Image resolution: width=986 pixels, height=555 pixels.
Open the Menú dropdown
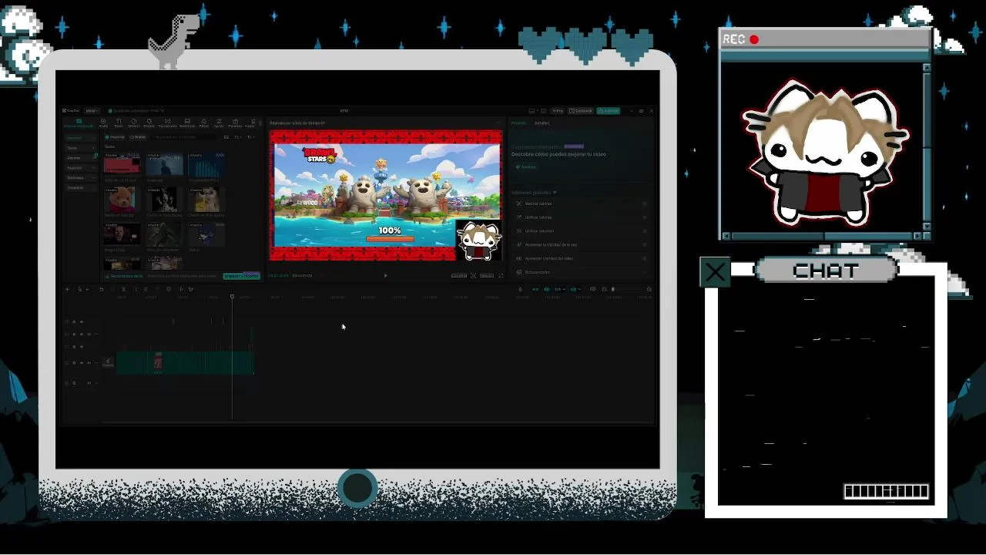[92, 111]
